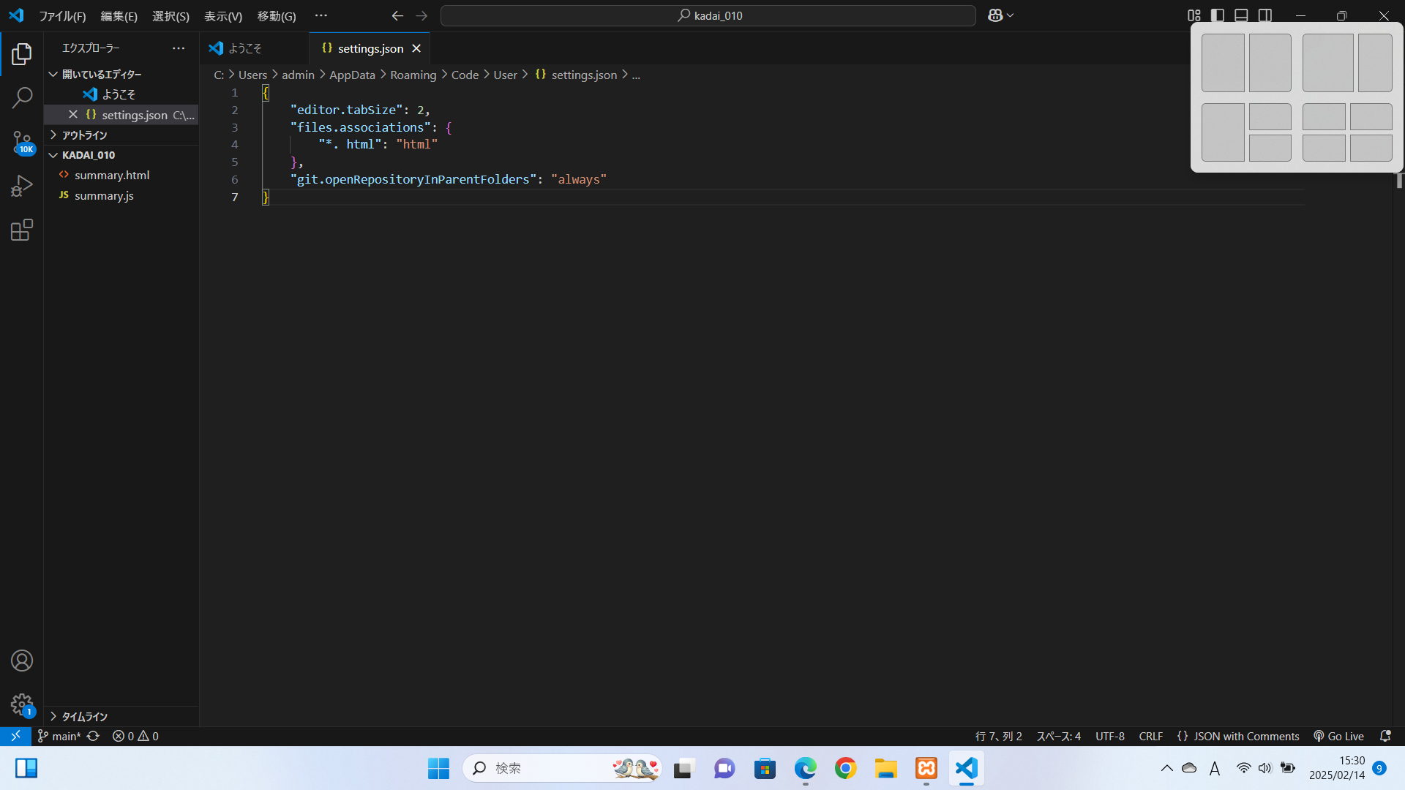1405x790 pixels.
Task: Open notifications bell in status bar
Action: point(1385,736)
